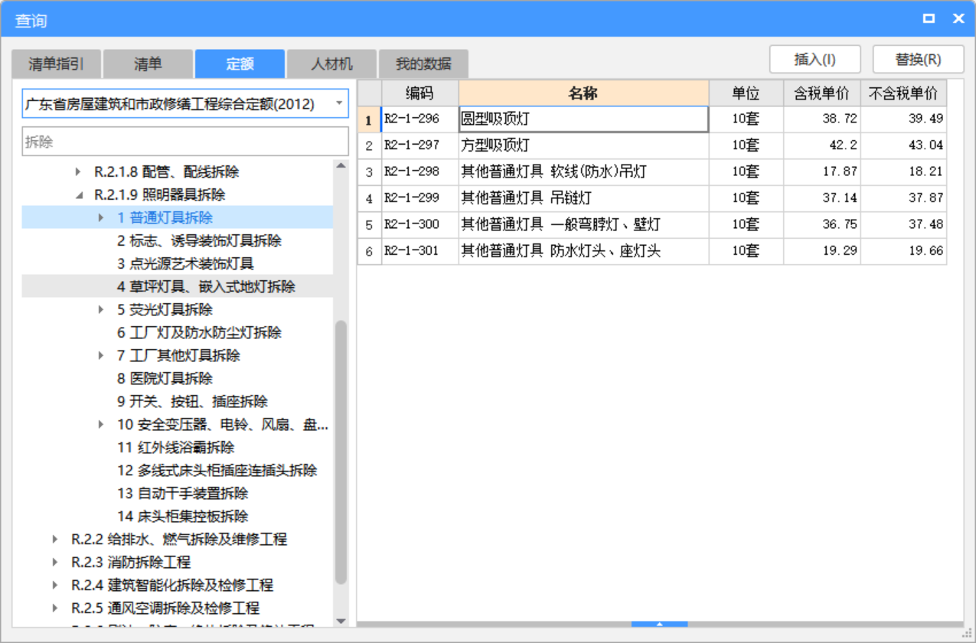
Task: Click the 不含税单价 column header
Action: pyautogui.click(x=903, y=93)
